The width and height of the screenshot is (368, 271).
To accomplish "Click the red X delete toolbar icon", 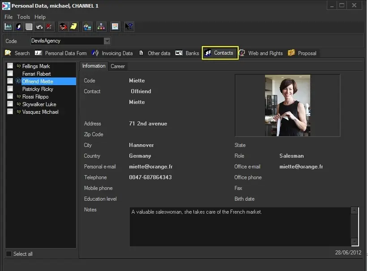I will tap(49, 27).
